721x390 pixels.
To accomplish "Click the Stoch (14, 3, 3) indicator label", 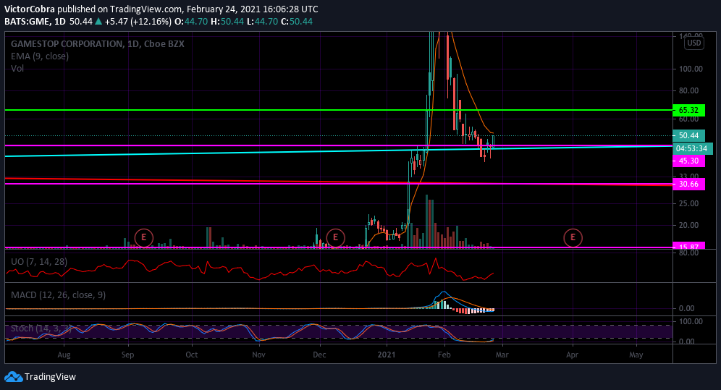I will (42, 328).
